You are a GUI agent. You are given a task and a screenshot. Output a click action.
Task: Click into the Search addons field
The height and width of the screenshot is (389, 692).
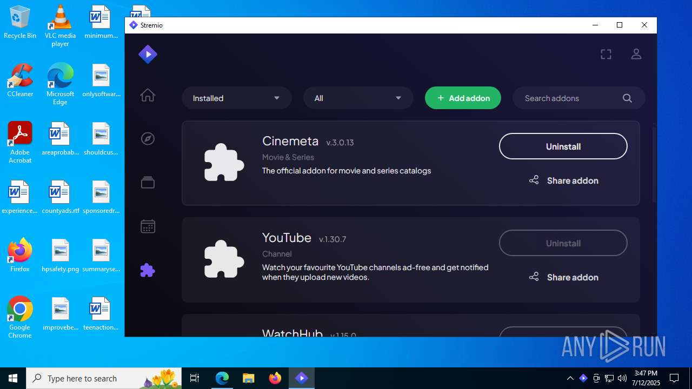579,98
